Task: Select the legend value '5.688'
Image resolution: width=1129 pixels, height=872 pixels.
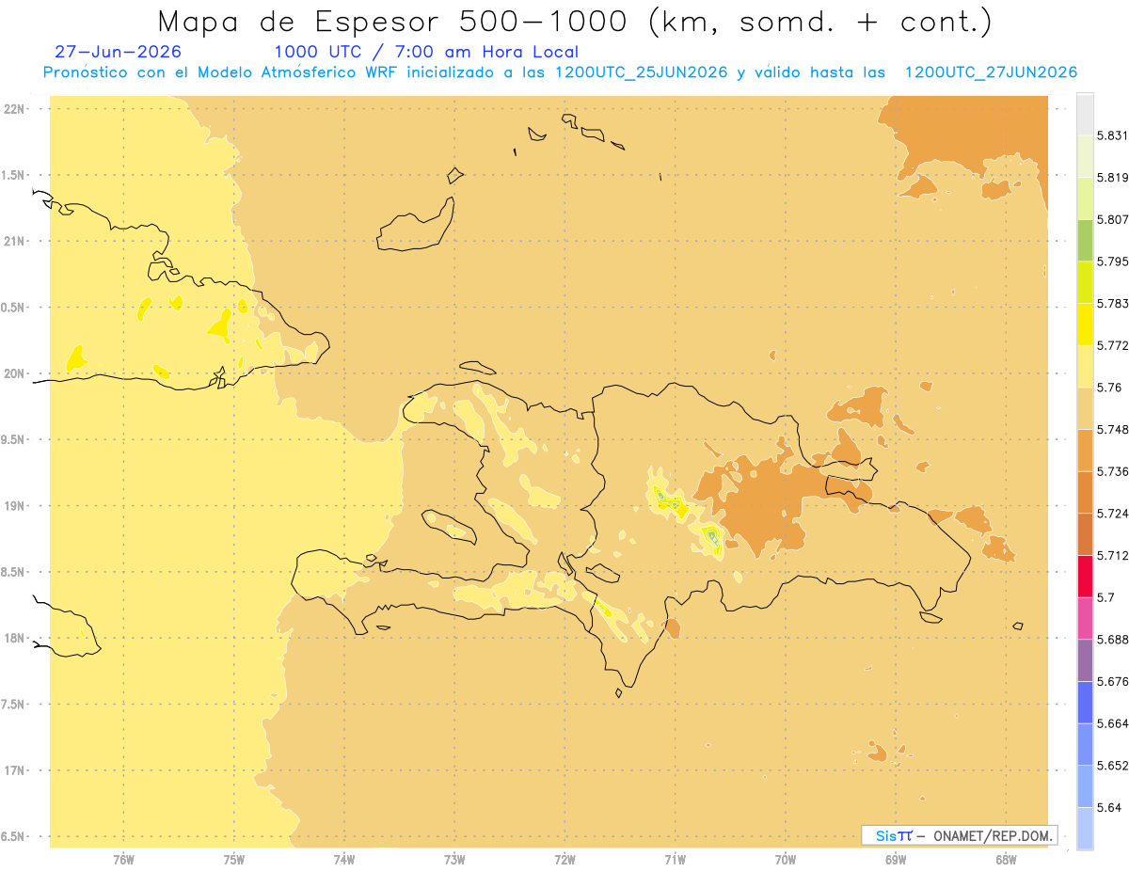Action: (x=1112, y=640)
